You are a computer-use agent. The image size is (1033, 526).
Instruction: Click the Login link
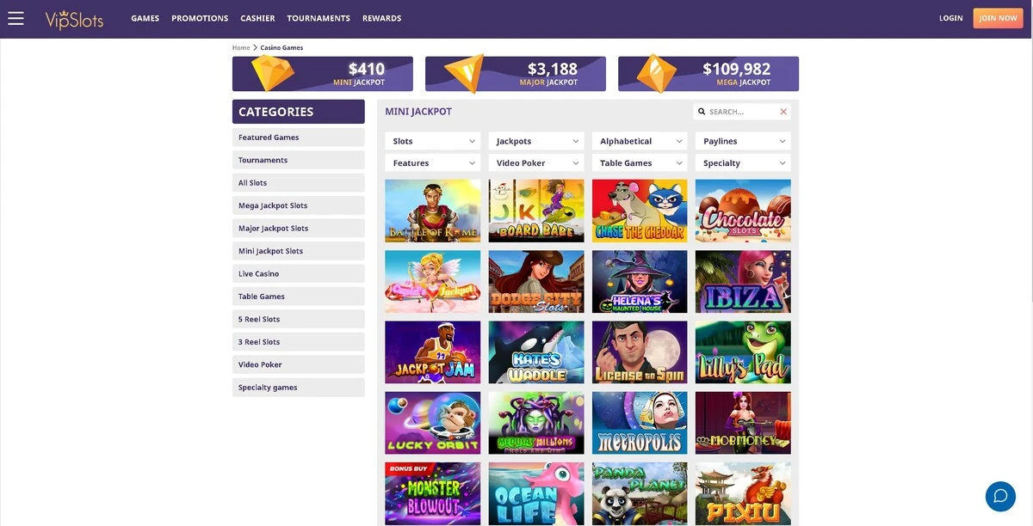[x=951, y=18]
